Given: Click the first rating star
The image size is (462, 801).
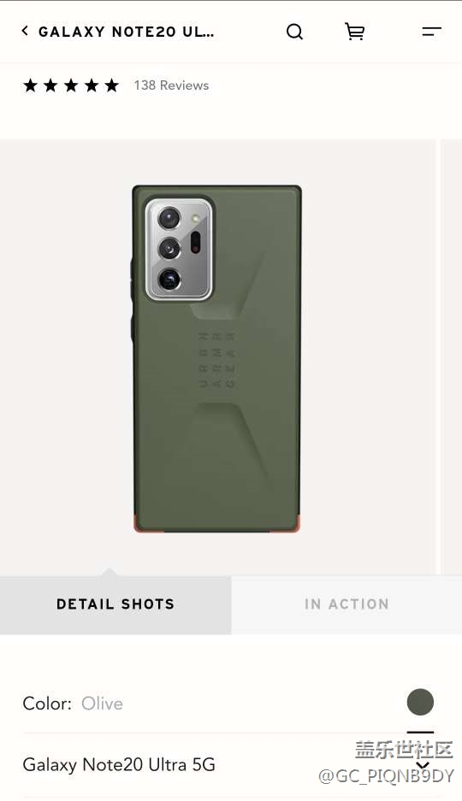Looking at the screenshot, I should [x=30, y=85].
